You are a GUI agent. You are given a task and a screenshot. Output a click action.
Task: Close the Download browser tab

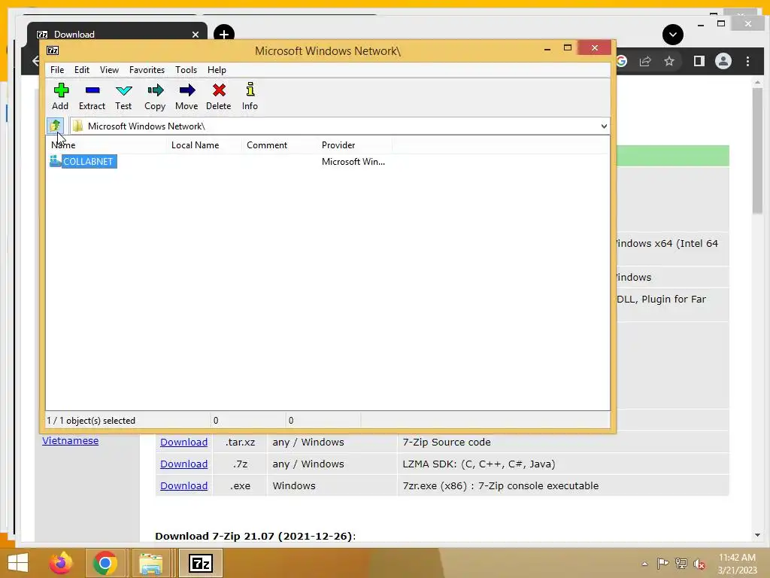[196, 35]
